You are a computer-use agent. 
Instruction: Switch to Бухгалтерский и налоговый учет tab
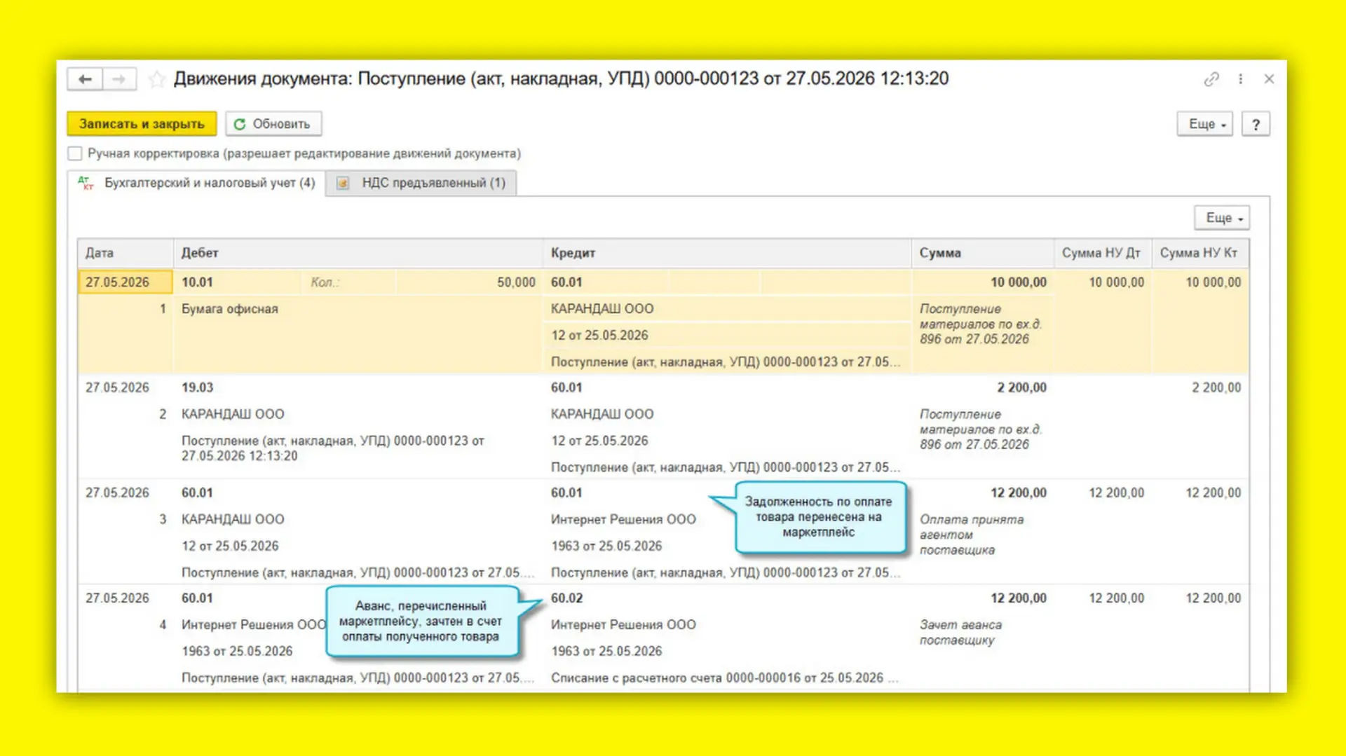(x=198, y=183)
